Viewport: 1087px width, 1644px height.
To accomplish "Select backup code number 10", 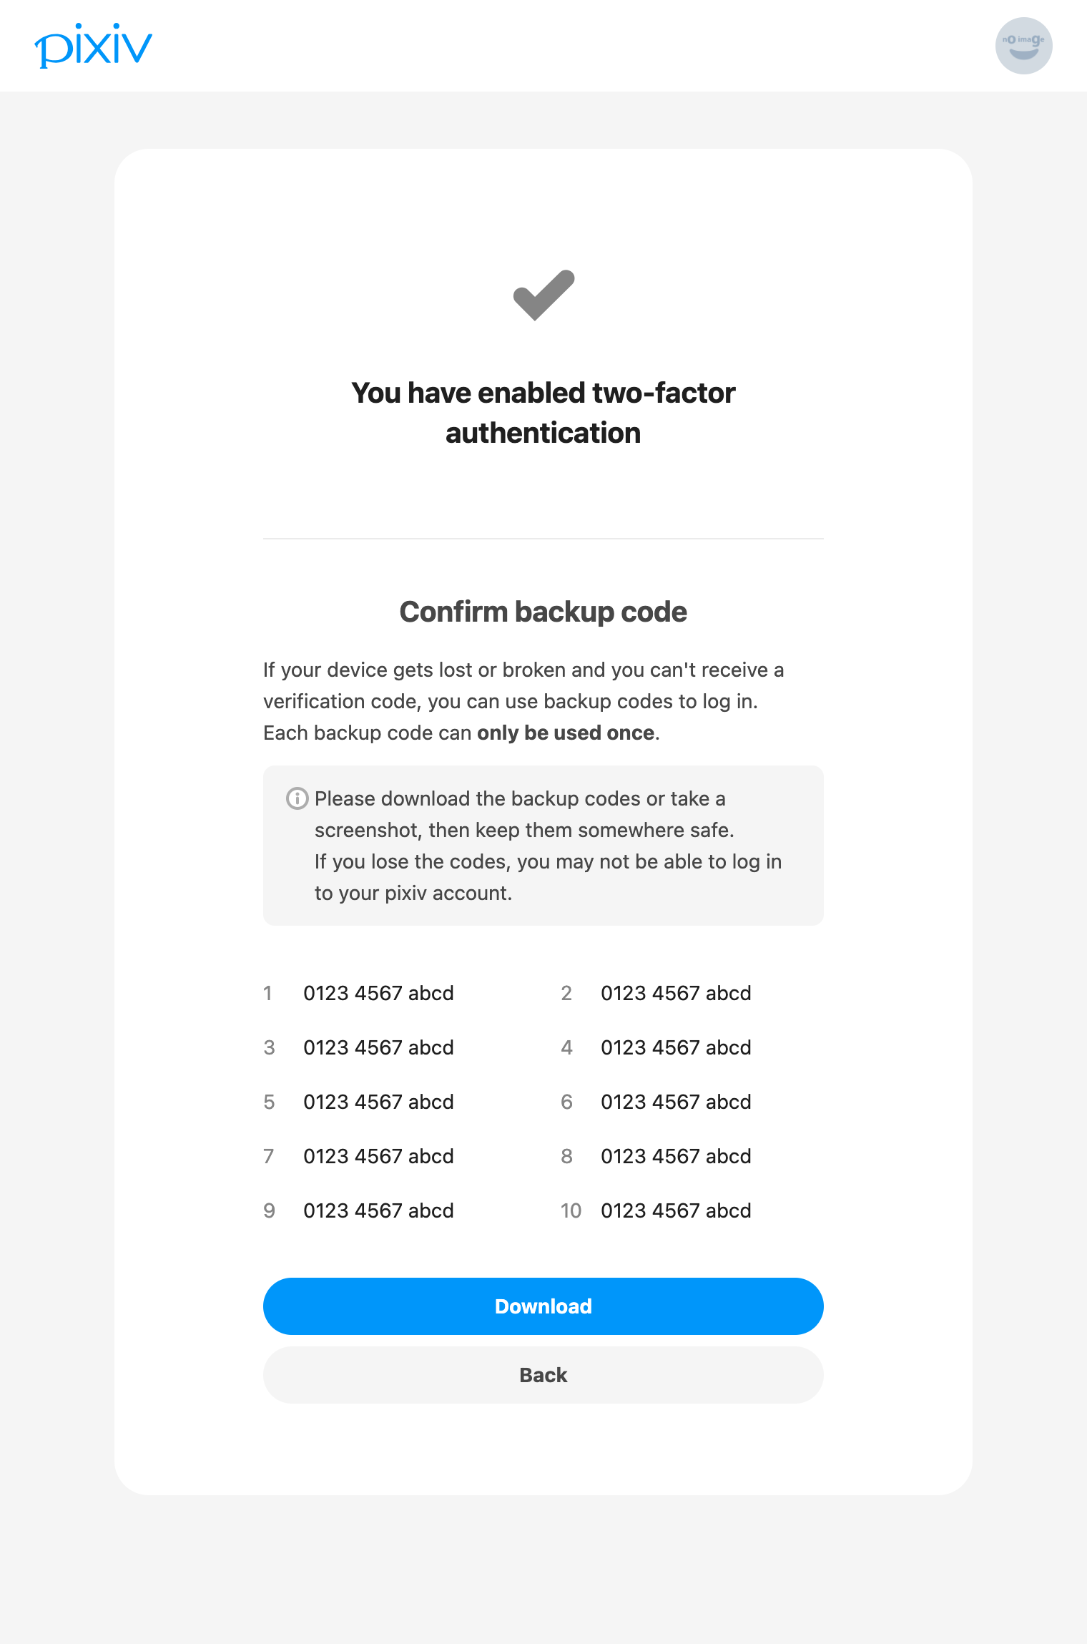I will pos(675,1210).
